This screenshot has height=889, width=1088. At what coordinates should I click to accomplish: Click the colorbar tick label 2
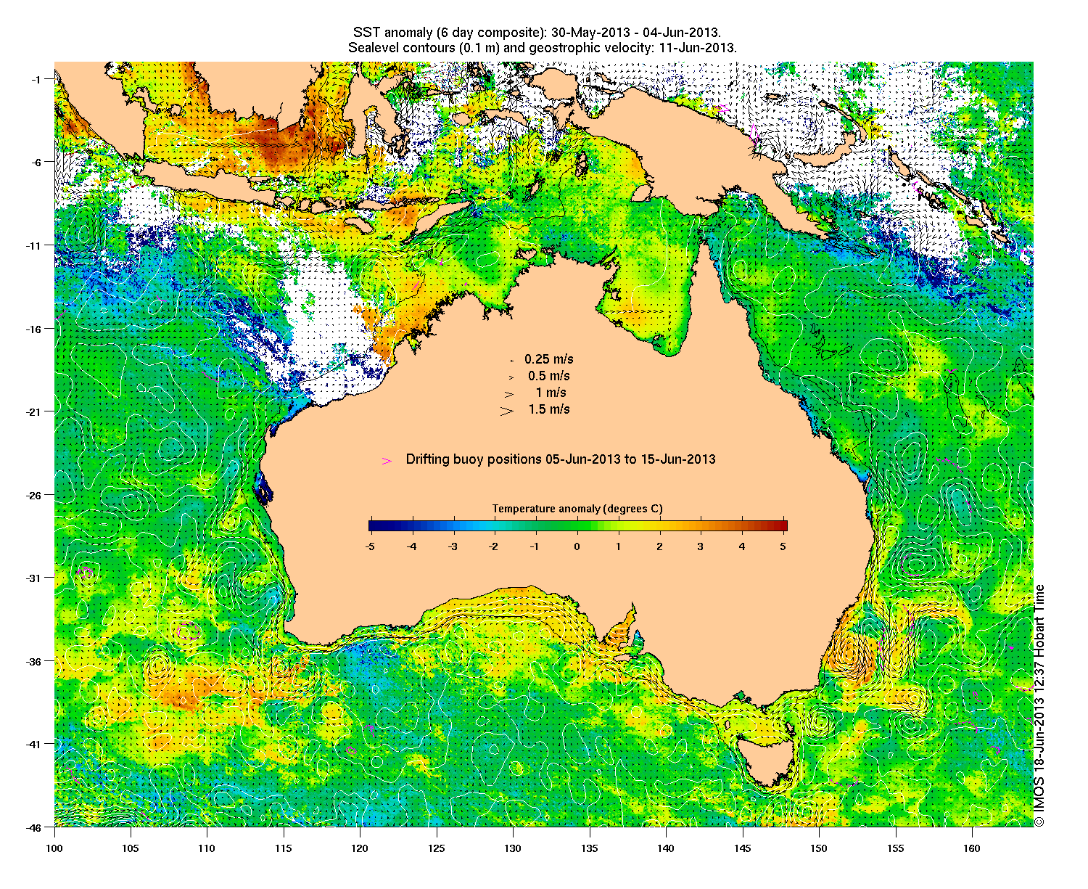coord(659,546)
